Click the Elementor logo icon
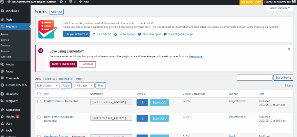The image size is (297, 137). [x=41, y=51]
